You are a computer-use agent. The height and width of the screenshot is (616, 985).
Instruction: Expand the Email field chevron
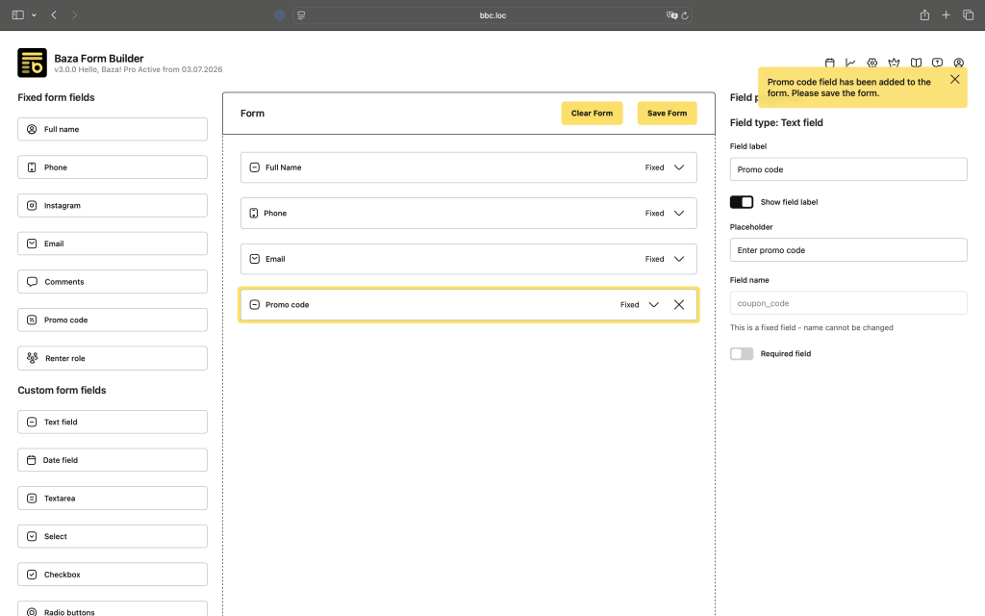[679, 259]
